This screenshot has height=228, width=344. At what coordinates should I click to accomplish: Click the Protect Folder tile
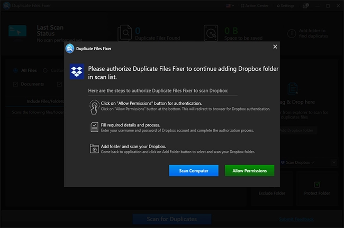point(317,189)
